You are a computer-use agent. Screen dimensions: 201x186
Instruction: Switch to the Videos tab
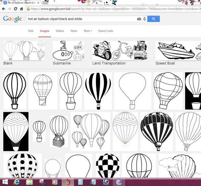(x=60, y=31)
